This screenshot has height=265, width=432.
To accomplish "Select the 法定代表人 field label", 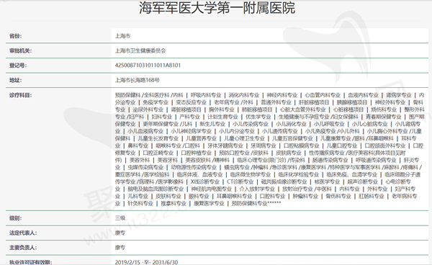I will tap(23, 233).
